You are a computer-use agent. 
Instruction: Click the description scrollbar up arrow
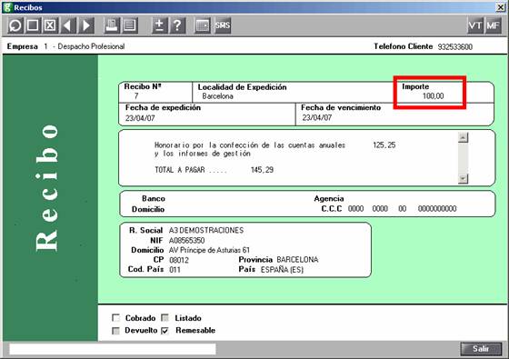(463, 137)
